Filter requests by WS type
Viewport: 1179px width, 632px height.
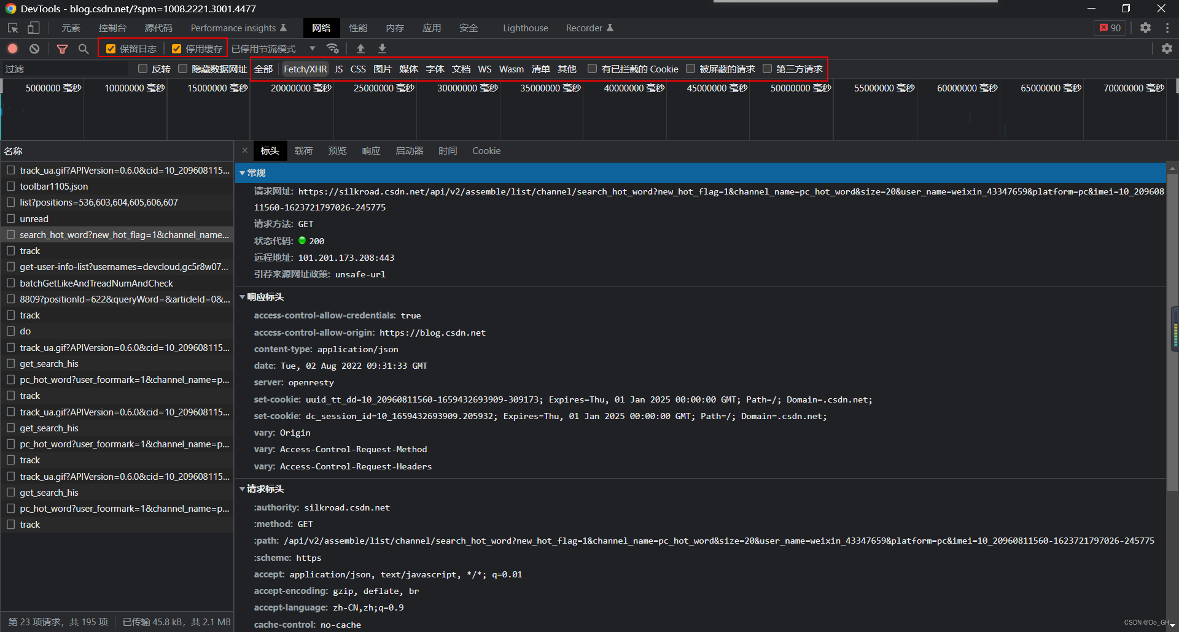point(484,69)
